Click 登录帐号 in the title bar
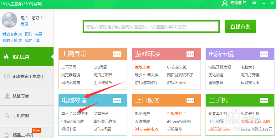Image resolution: width=276 pixels, height=138 pixels. pyautogui.click(x=238, y=3)
